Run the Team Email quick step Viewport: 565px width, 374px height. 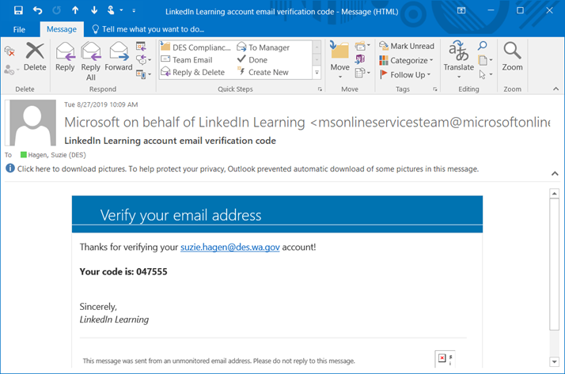click(187, 60)
